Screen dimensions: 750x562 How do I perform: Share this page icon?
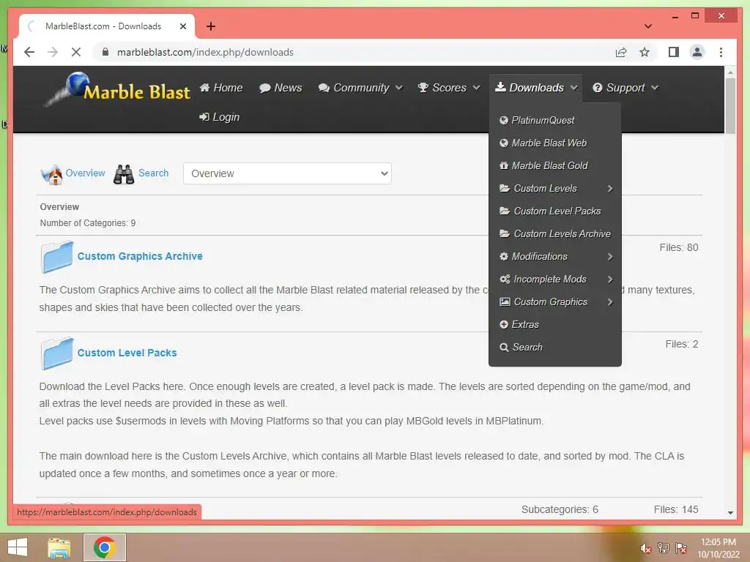tap(621, 52)
